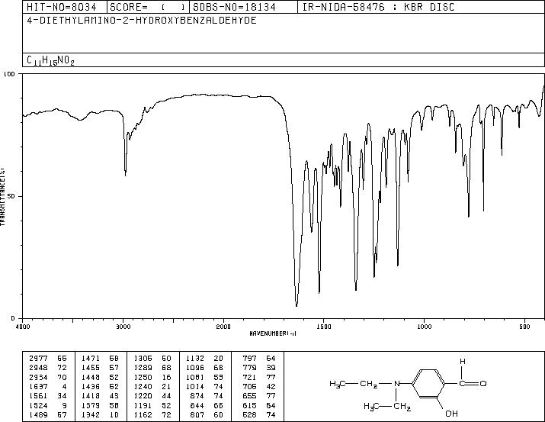The width and height of the screenshot is (545, 422).
Task: Click peak table value 1081
Action: coord(195,377)
